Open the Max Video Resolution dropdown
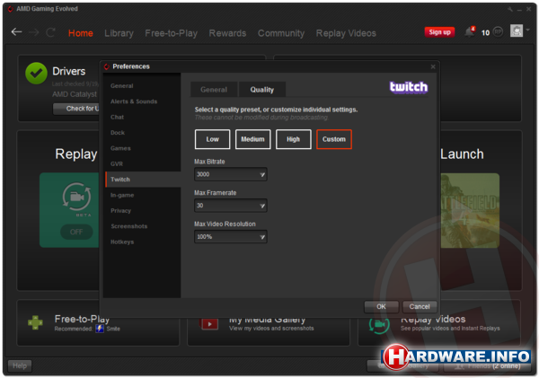The width and height of the screenshot is (539, 378). point(231,237)
